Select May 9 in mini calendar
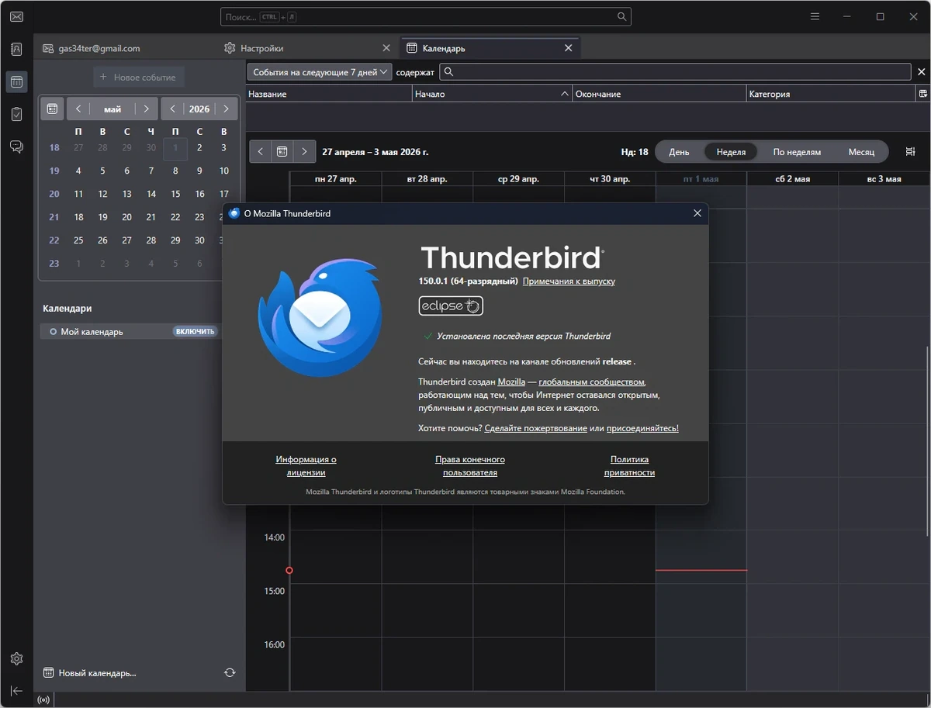Image resolution: width=931 pixels, height=708 pixels. 199,171
